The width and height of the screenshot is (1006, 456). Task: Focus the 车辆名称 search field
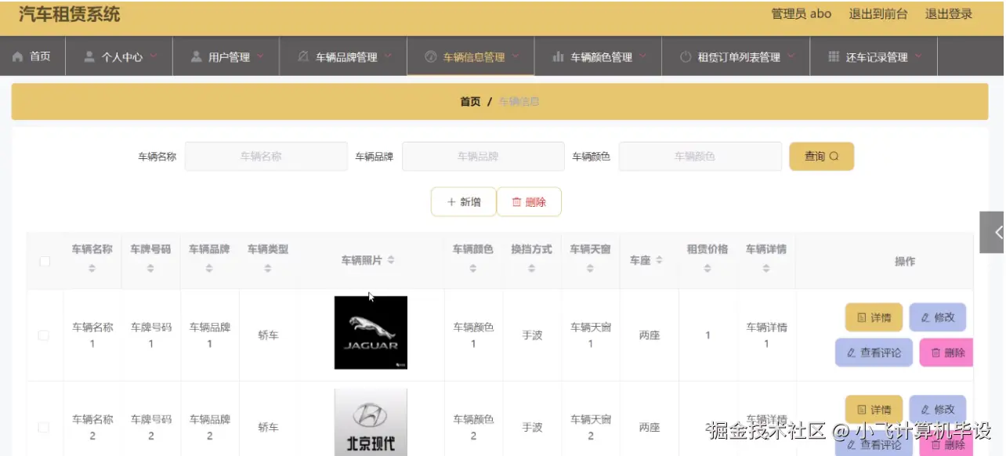point(266,156)
